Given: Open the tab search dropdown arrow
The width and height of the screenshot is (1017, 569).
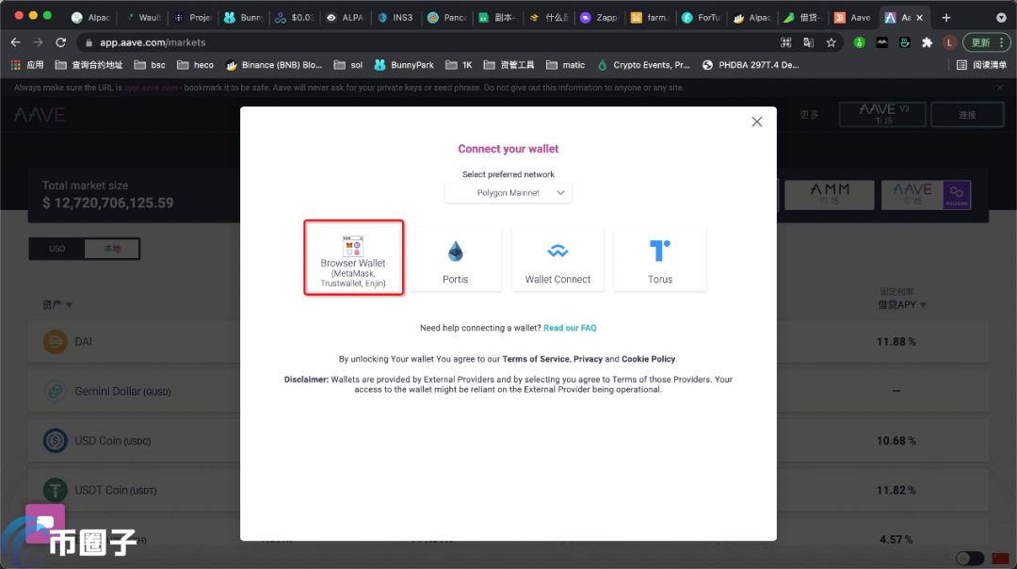Looking at the screenshot, I should [x=1001, y=18].
